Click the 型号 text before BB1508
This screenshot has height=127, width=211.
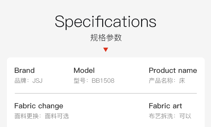[x=79, y=81]
